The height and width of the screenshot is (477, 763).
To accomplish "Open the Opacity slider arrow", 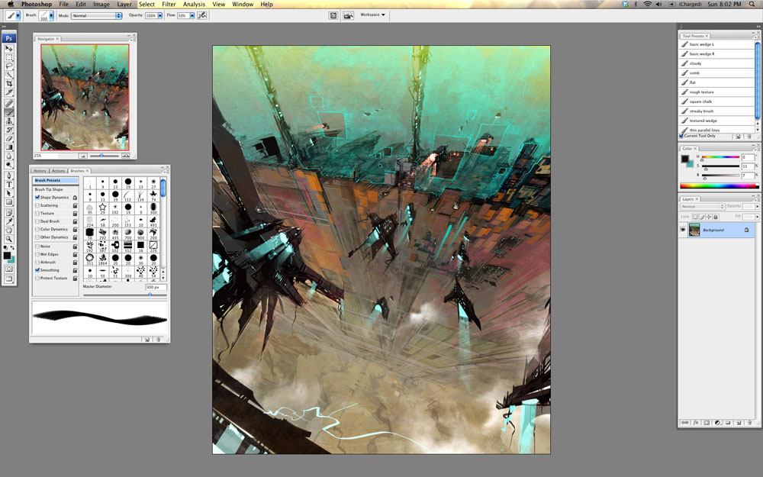I will click(x=160, y=15).
